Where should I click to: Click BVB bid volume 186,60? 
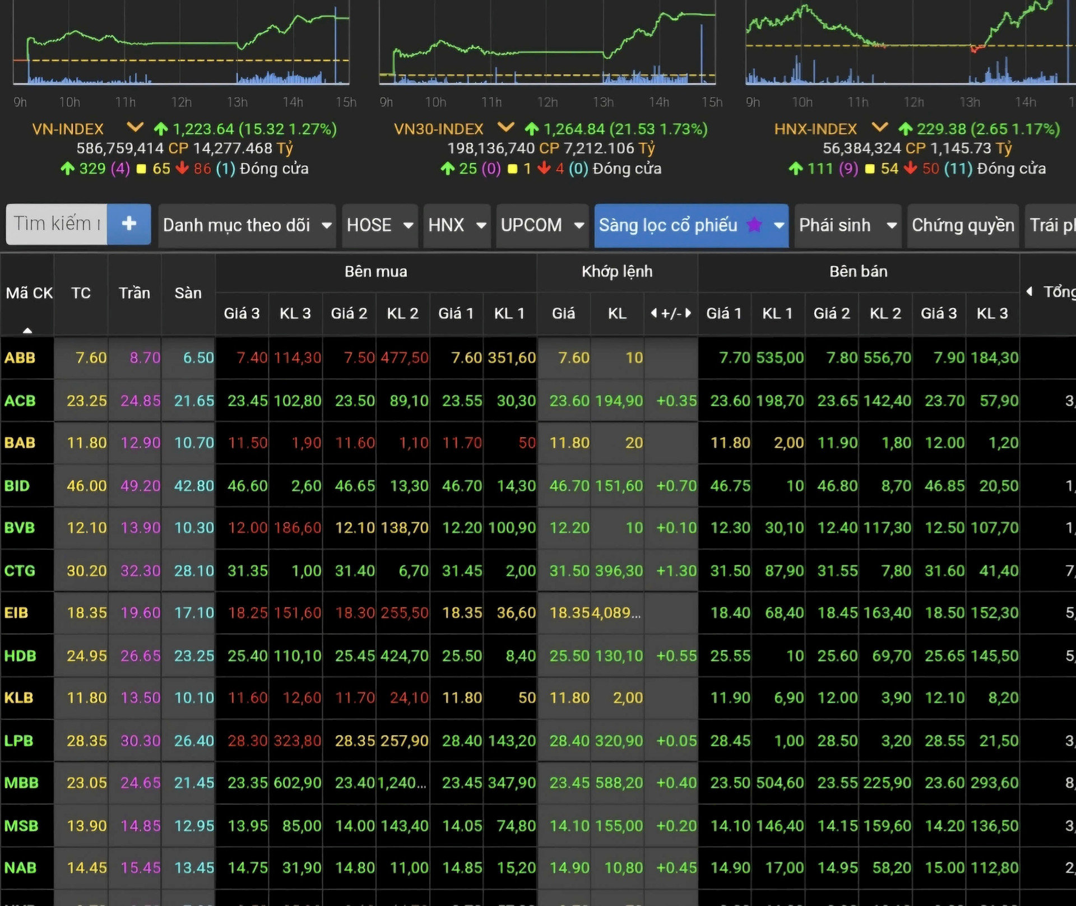coord(298,528)
